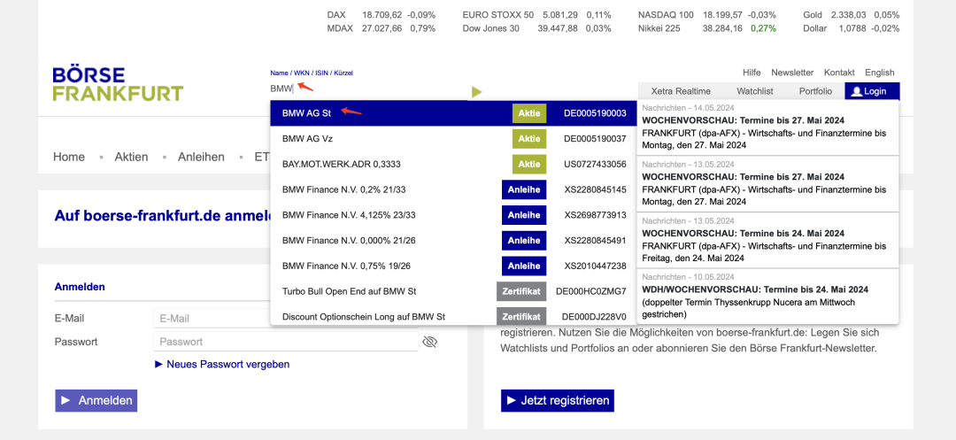Click the Börse Frankfurt logo
956x440 pixels.
tap(117, 84)
